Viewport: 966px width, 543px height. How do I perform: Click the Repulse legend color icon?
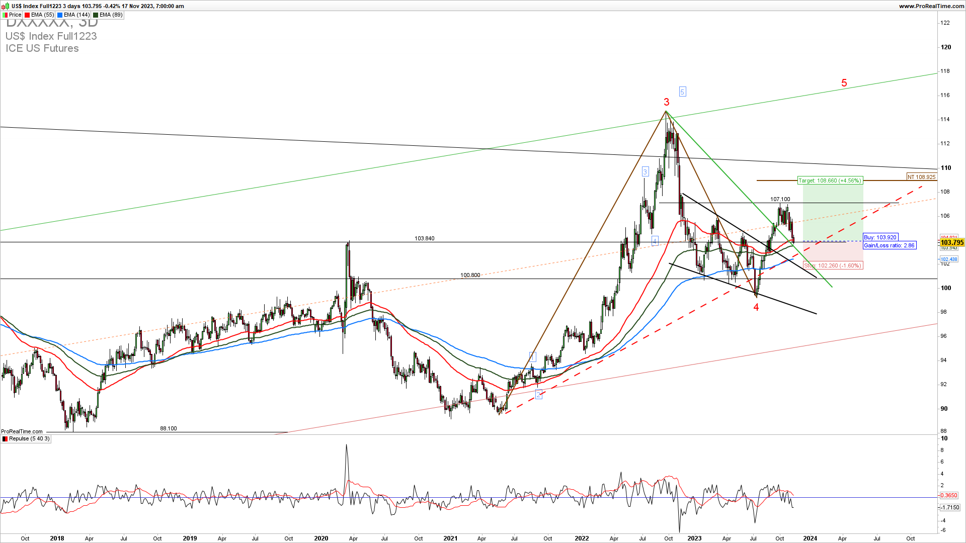5,439
